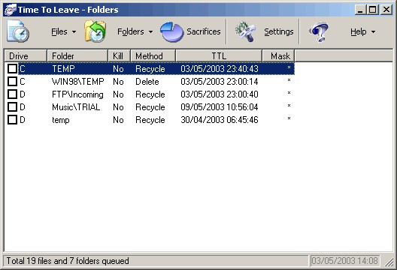Click the Help question mark icon
Screen dimensions: 397x270
coord(319,31)
